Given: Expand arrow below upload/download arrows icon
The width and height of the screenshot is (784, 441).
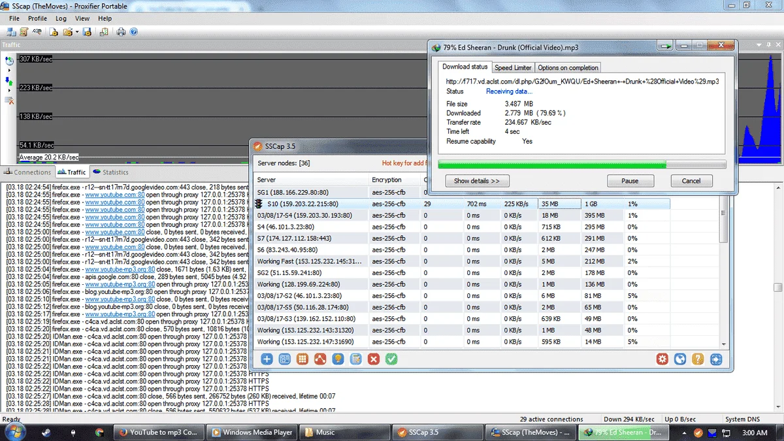Looking at the screenshot, I should tap(9, 89).
